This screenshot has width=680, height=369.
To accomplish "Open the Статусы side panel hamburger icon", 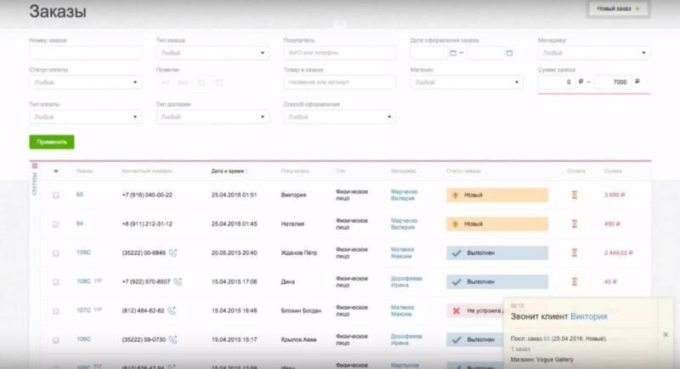I will click(x=35, y=166).
